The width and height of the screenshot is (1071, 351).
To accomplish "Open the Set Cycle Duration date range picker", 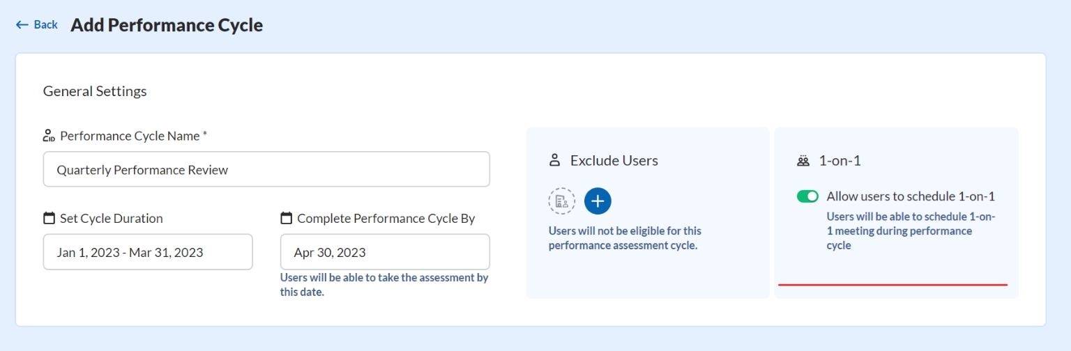I will coord(148,252).
